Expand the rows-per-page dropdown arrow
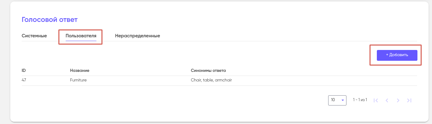This screenshot has height=124, width=432. pyautogui.click(x=343, y=100)
